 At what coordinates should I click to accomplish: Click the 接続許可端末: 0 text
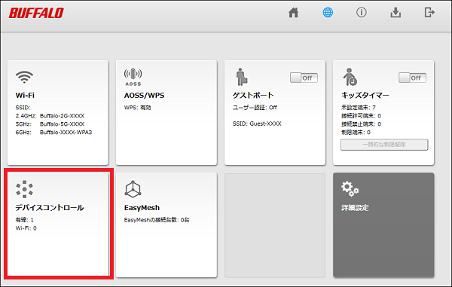[x=361, y=116]
